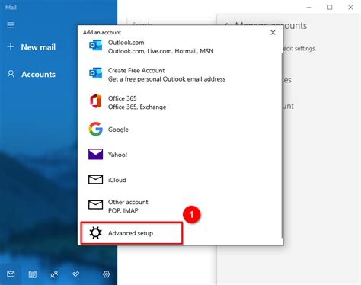Open the To Do checkmark icon

(75, 274)
